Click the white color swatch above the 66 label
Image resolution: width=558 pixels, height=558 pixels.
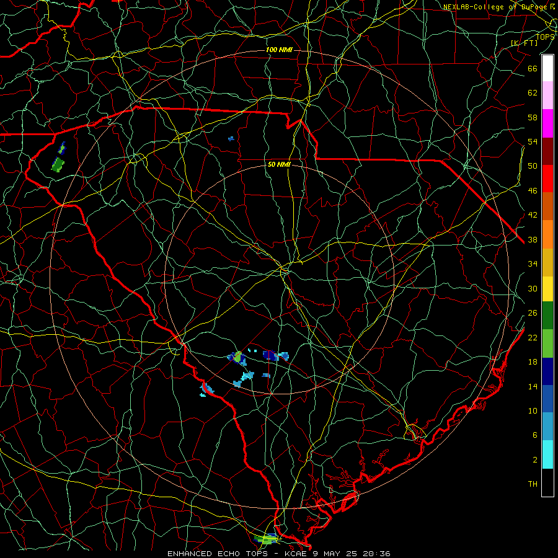point(547,68)
